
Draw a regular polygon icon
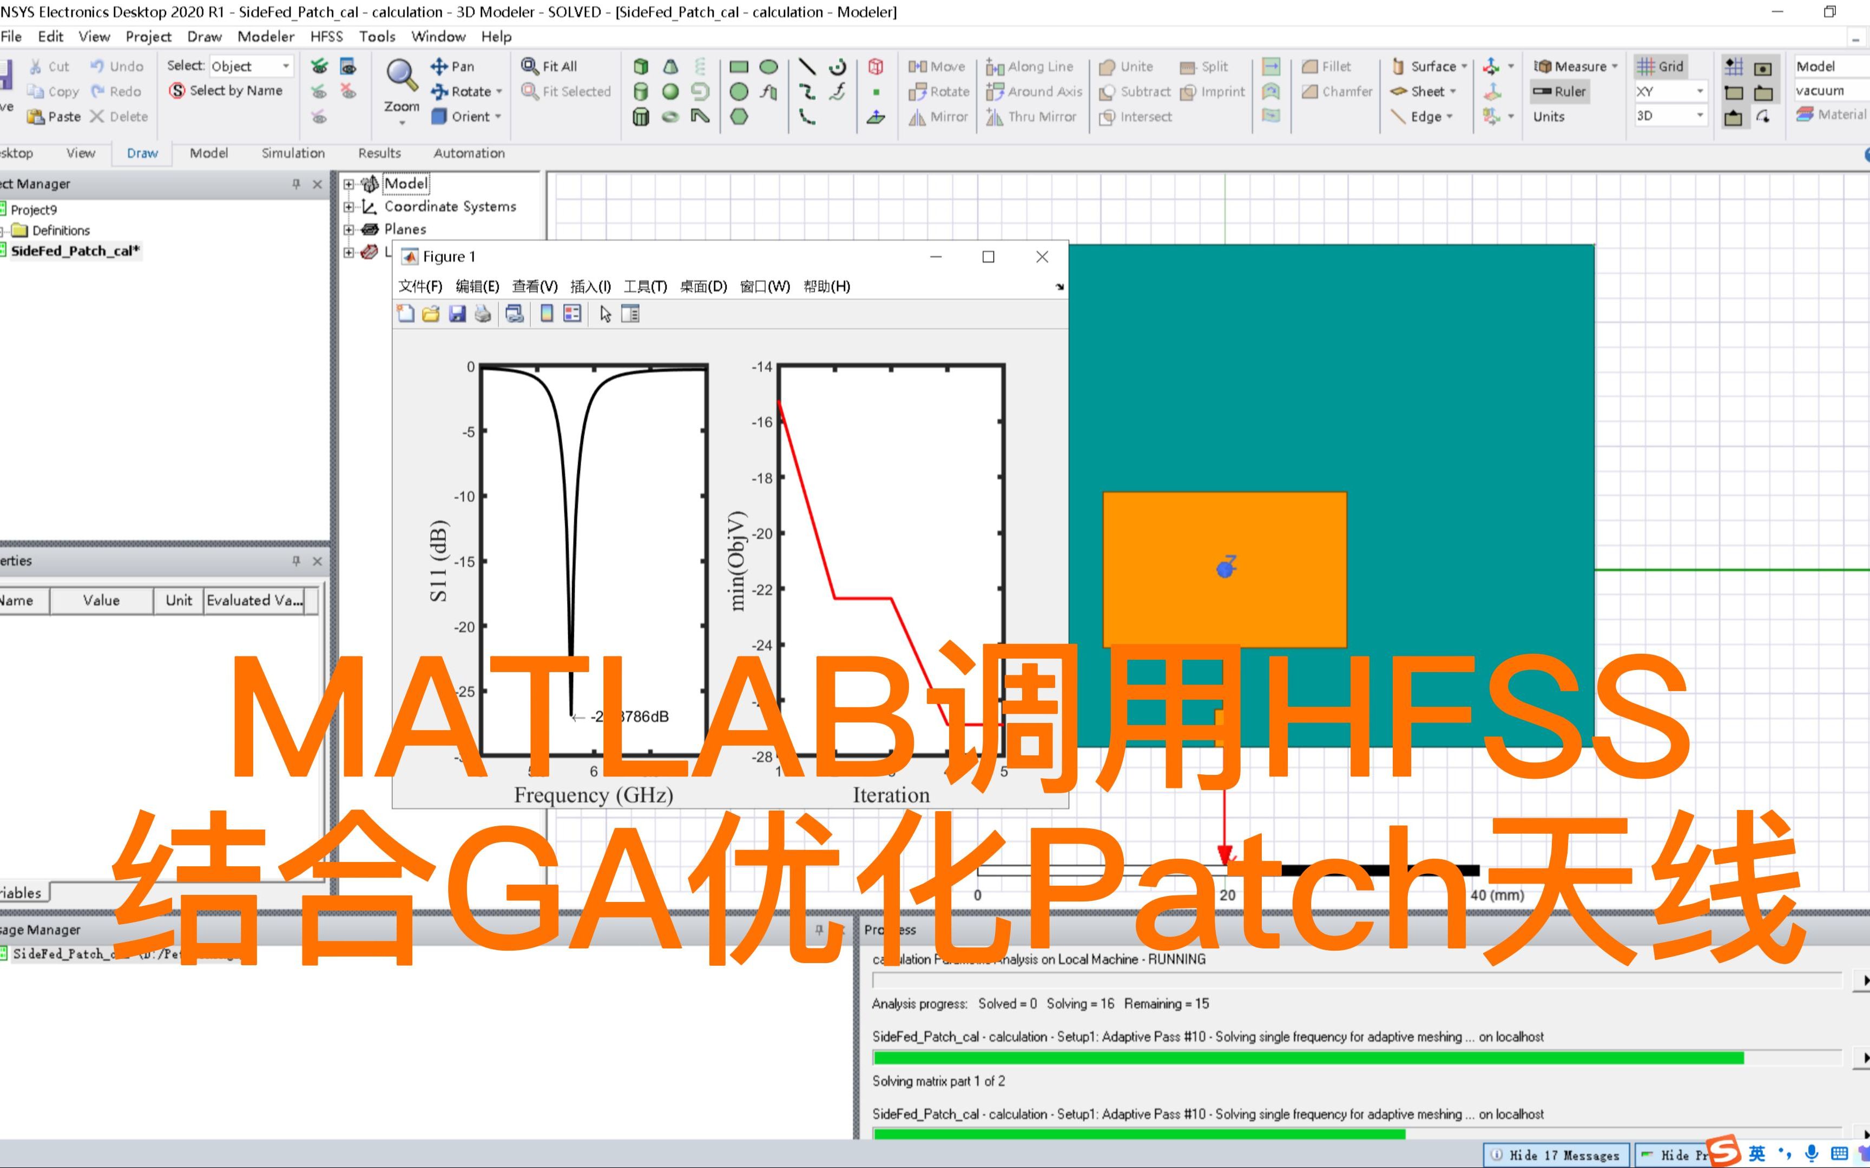[740, 117]
